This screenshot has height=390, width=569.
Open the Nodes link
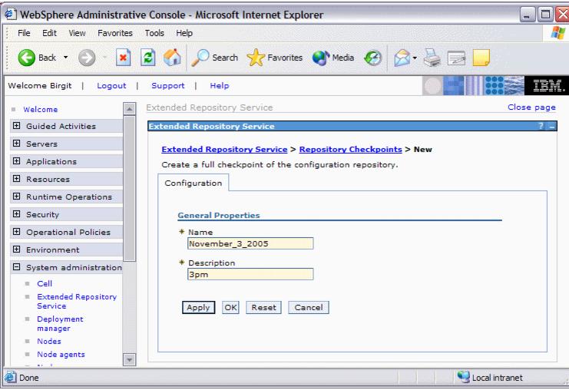[49, 341]
